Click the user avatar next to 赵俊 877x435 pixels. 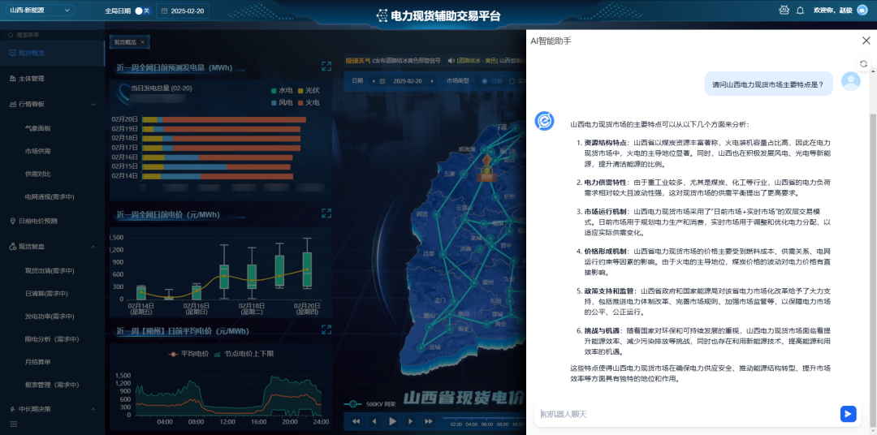coord(862,10)
